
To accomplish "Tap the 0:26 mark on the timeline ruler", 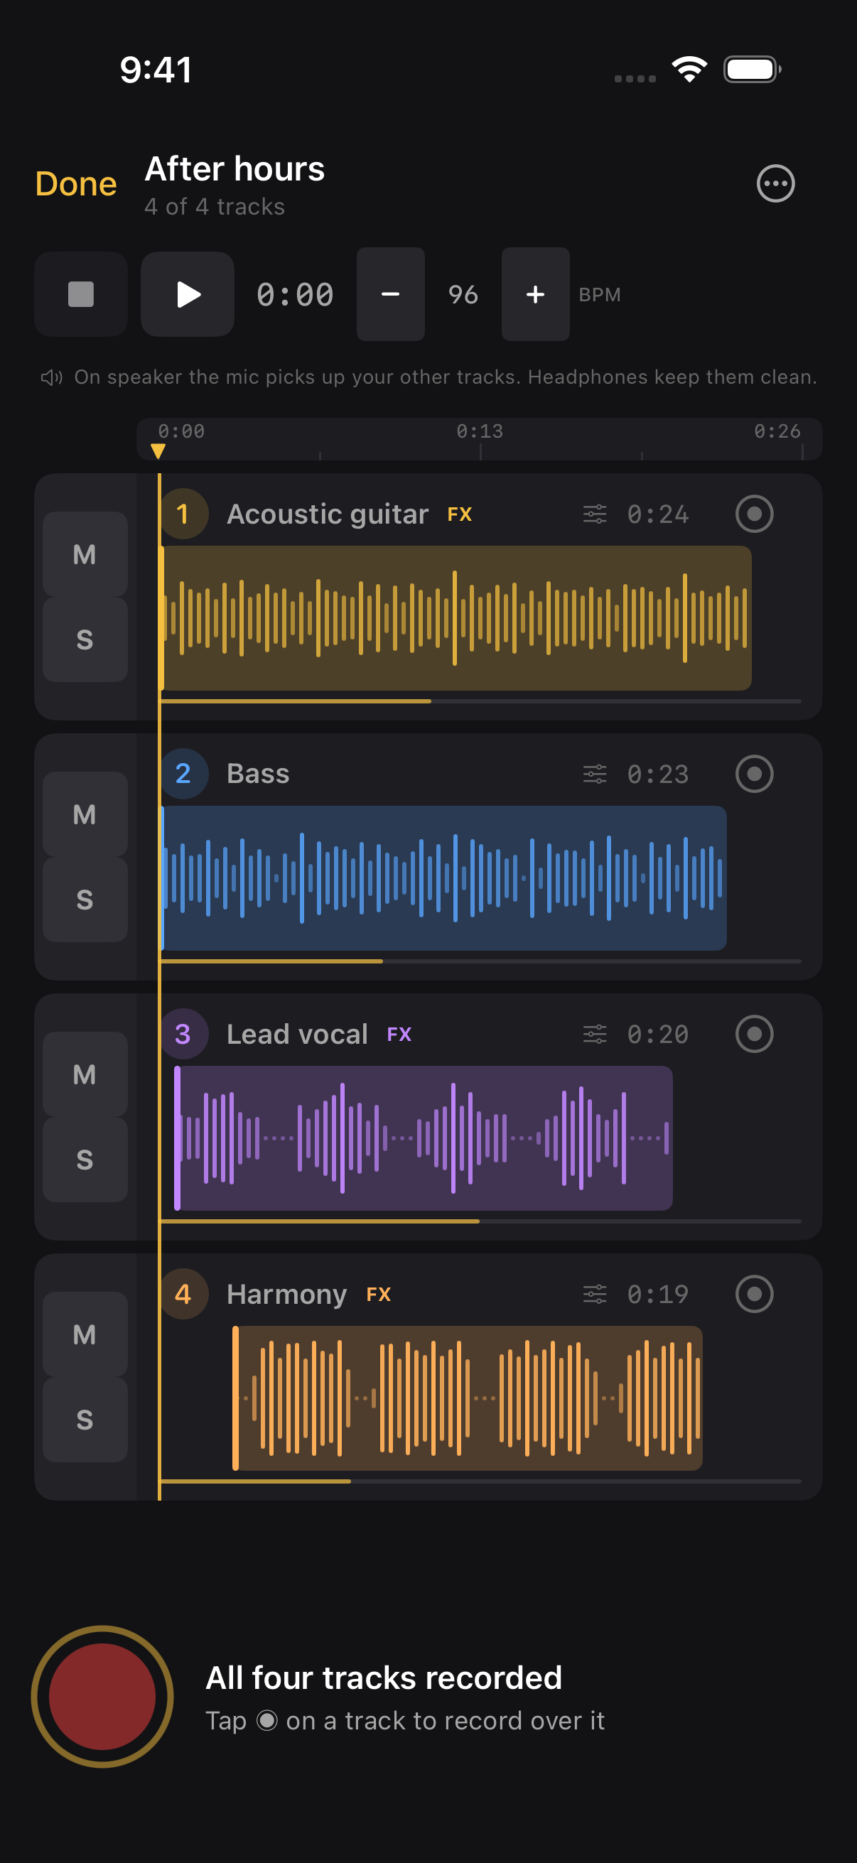I will point(777,431).
